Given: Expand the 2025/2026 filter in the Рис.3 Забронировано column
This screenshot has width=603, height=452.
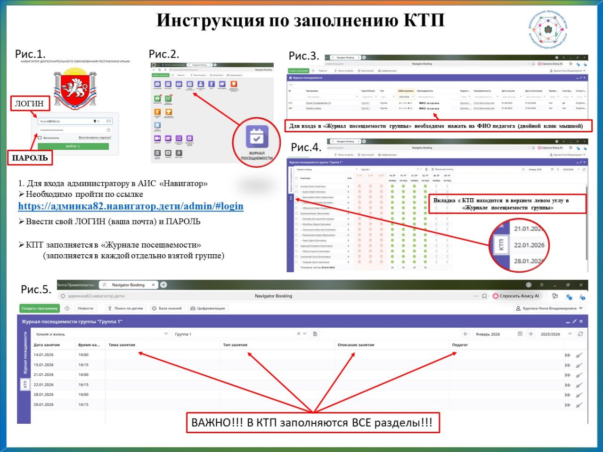Looking at the screenshot, I should click(x=413, y=97).
